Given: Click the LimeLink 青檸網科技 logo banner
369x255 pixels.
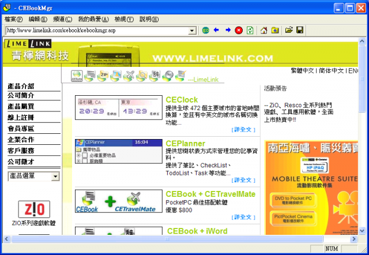Looking at the screenshot, I should (36, 50).
